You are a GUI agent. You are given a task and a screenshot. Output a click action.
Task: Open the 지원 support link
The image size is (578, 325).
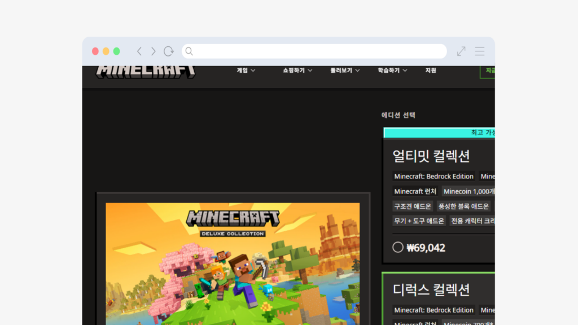[431, 71]
